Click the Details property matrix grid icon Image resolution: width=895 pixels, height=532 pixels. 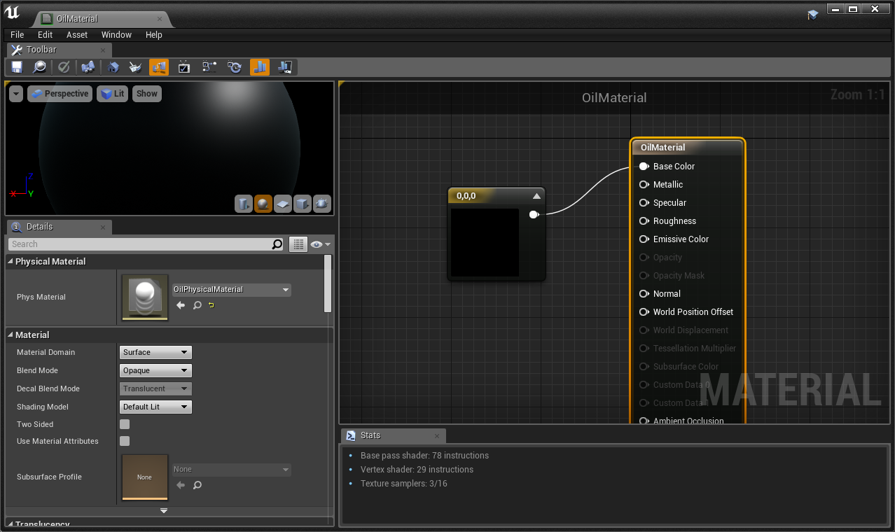(299, 244)
